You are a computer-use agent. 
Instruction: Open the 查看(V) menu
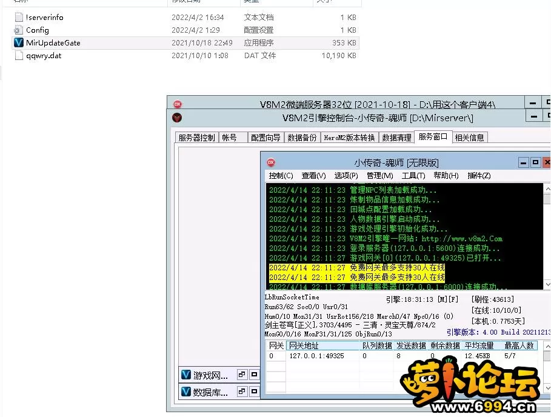313,175
